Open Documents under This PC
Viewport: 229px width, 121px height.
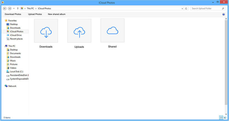point(15,53)
